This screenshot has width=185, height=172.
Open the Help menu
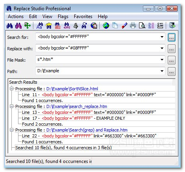(x=103, y=16)
